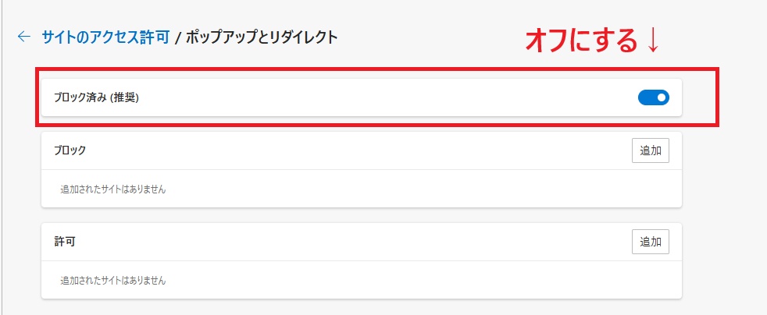Click the ブロック済み (推奨) label text
Viewport: 767px width, 315px height.
tap(96, 98)
